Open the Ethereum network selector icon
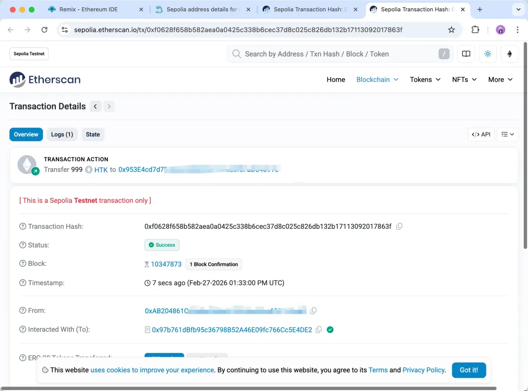528x391 pixels. (509, 54)
